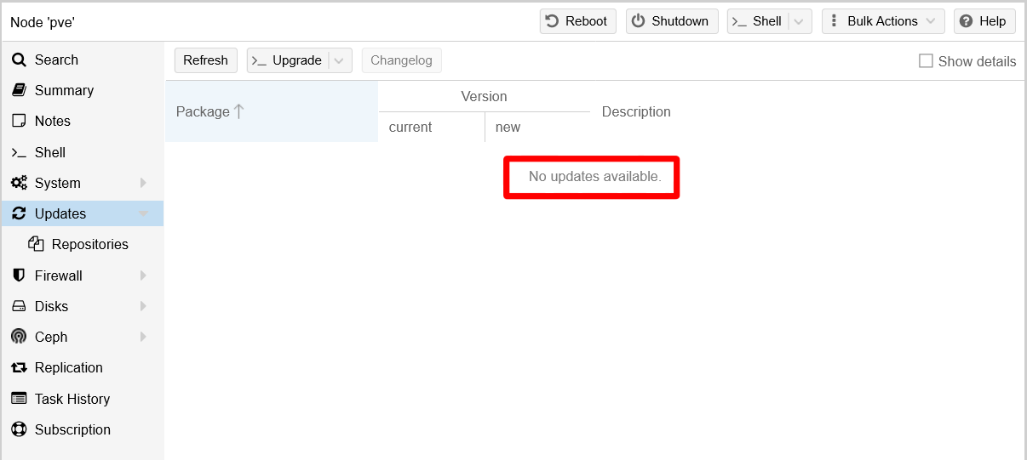Expand the Bulk Actions menu
Viewport: 1027px width, 460px height.
pyautogui.click(x=882, y=21)
